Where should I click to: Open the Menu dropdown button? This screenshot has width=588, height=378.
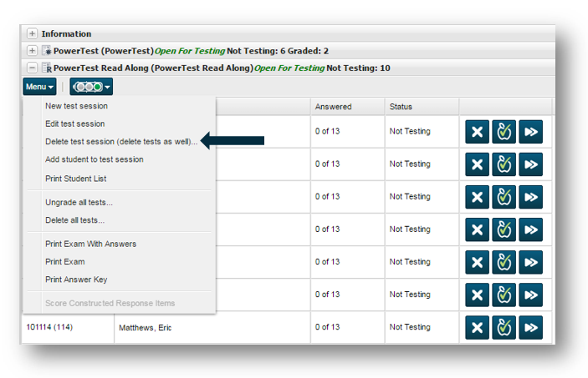click(39, 87)
